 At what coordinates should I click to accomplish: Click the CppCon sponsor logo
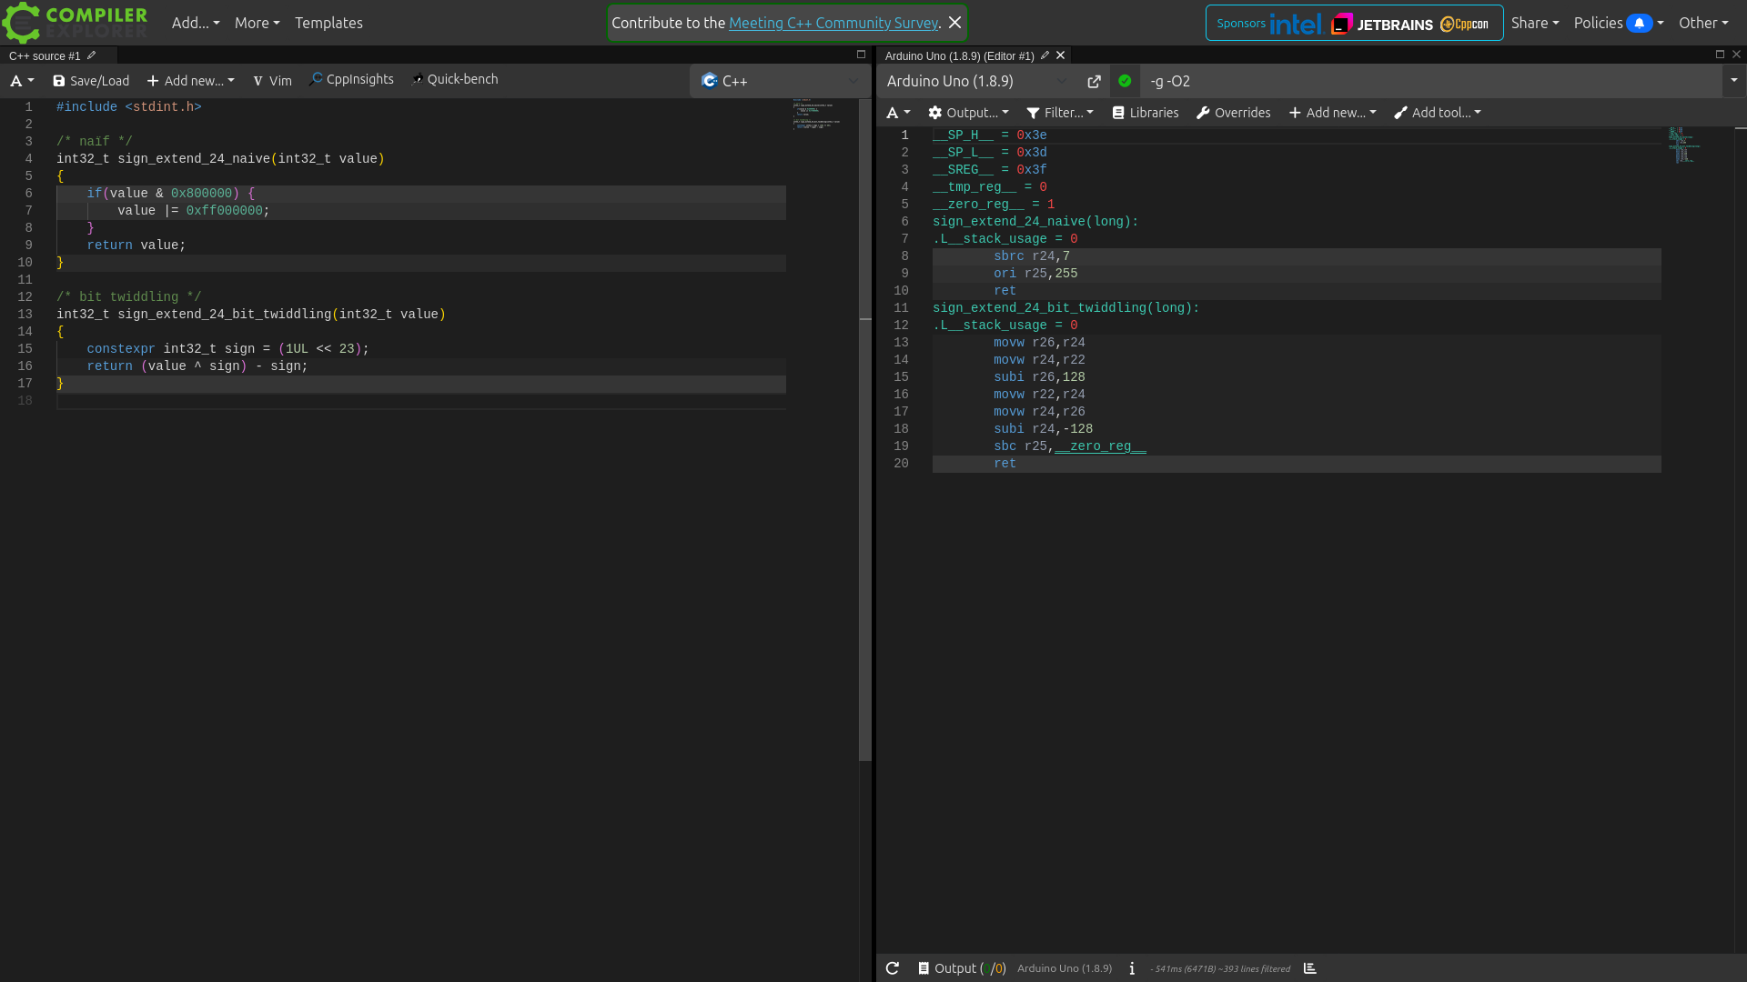tap(1465, 24)
